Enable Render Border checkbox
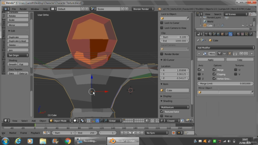Viewport: 258px width, 145px height. pyautogui.click(x=162, y=54)
